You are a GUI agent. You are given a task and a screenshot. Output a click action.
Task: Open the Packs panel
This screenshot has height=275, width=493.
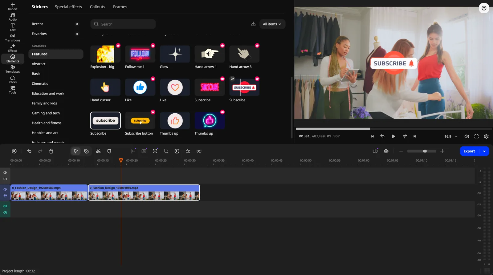pyautogui.click(x=13, y=79)
